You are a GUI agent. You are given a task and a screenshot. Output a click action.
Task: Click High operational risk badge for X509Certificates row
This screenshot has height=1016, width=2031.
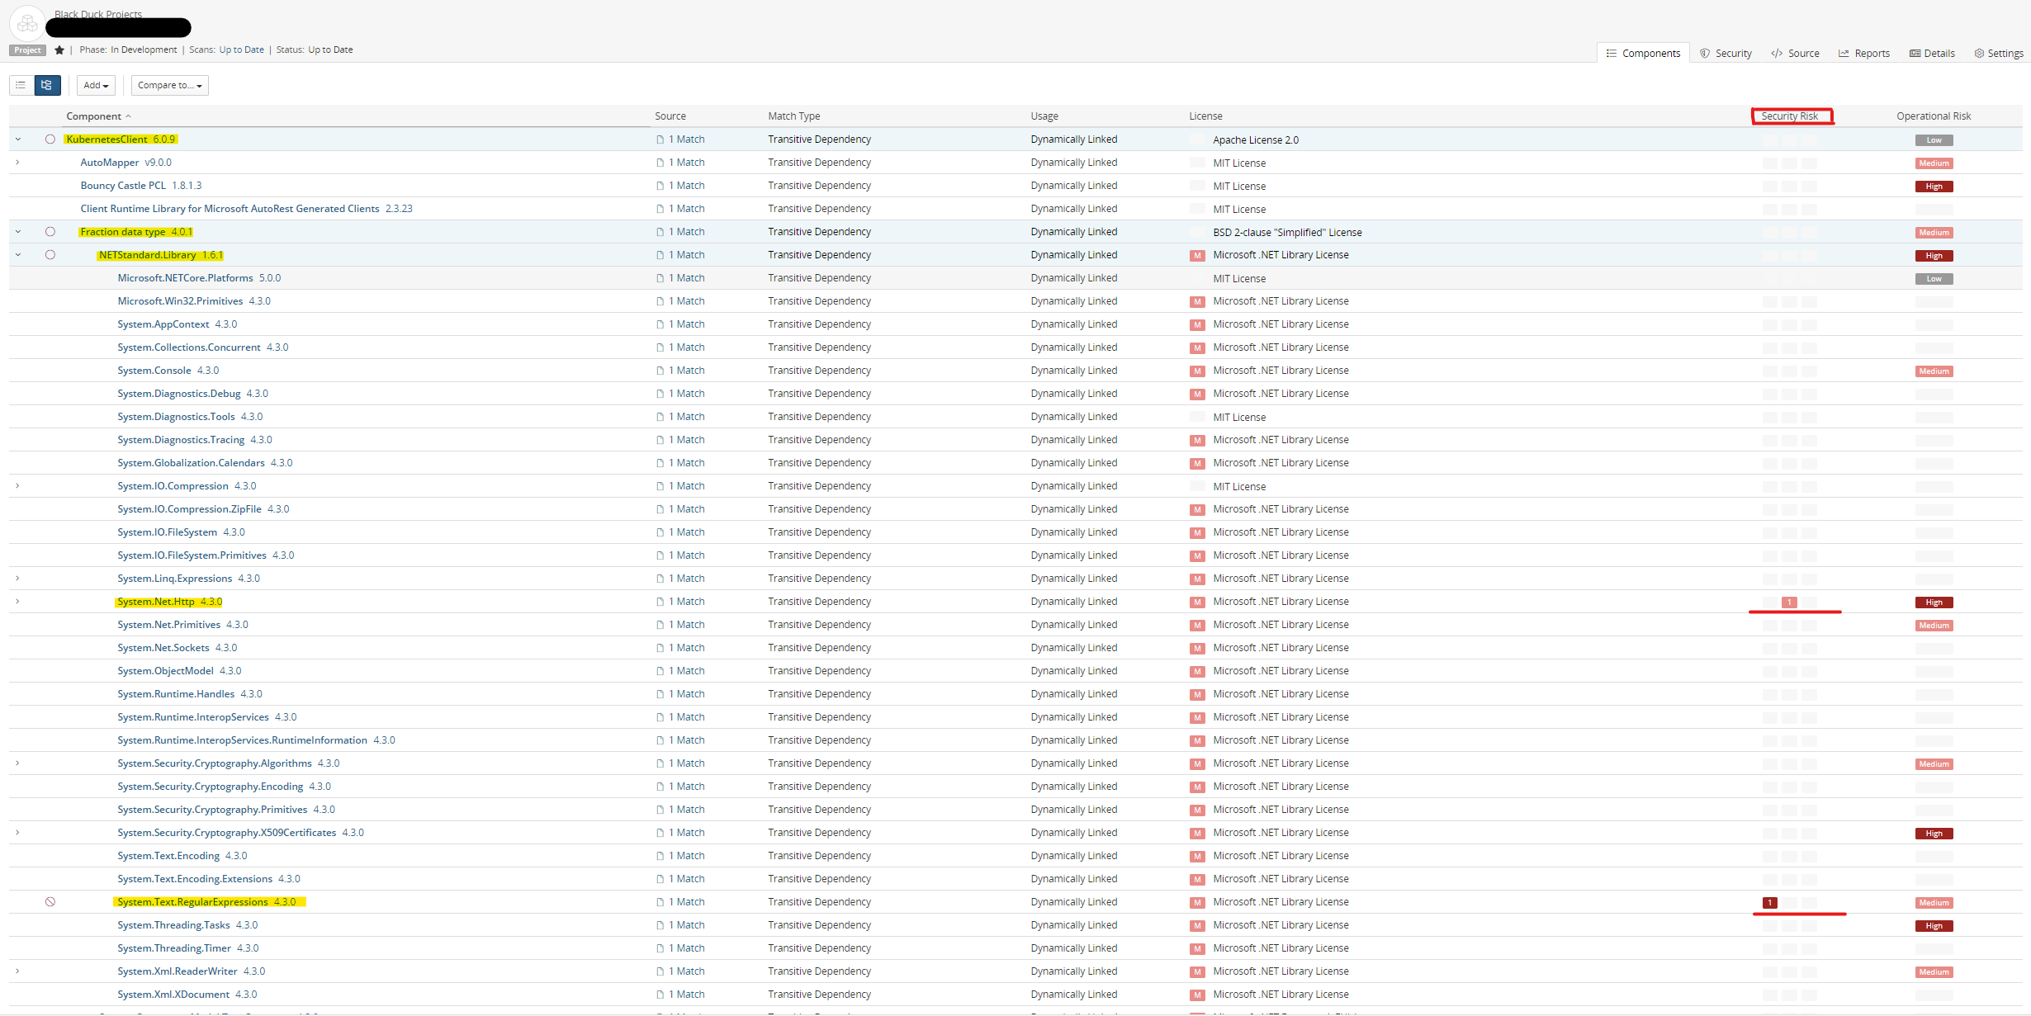click(1934, 834)
